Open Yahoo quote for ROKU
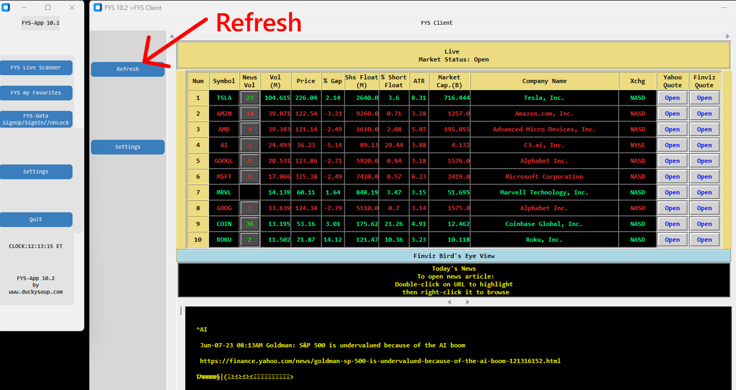This screenshot has width=736, height=390. click(672, 239)
